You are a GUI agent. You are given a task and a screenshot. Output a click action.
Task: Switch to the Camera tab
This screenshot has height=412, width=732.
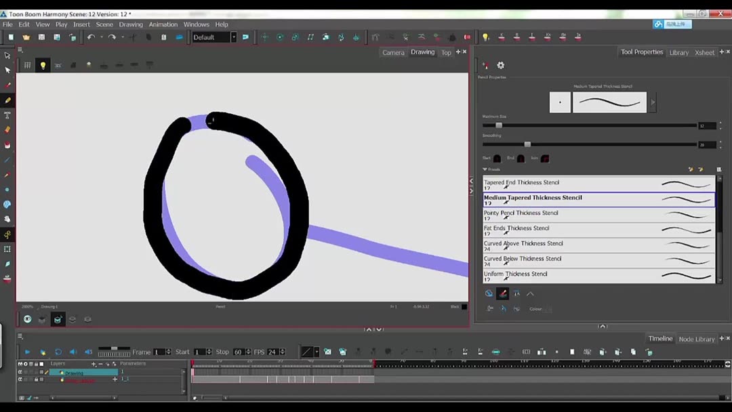pos(393,52)
